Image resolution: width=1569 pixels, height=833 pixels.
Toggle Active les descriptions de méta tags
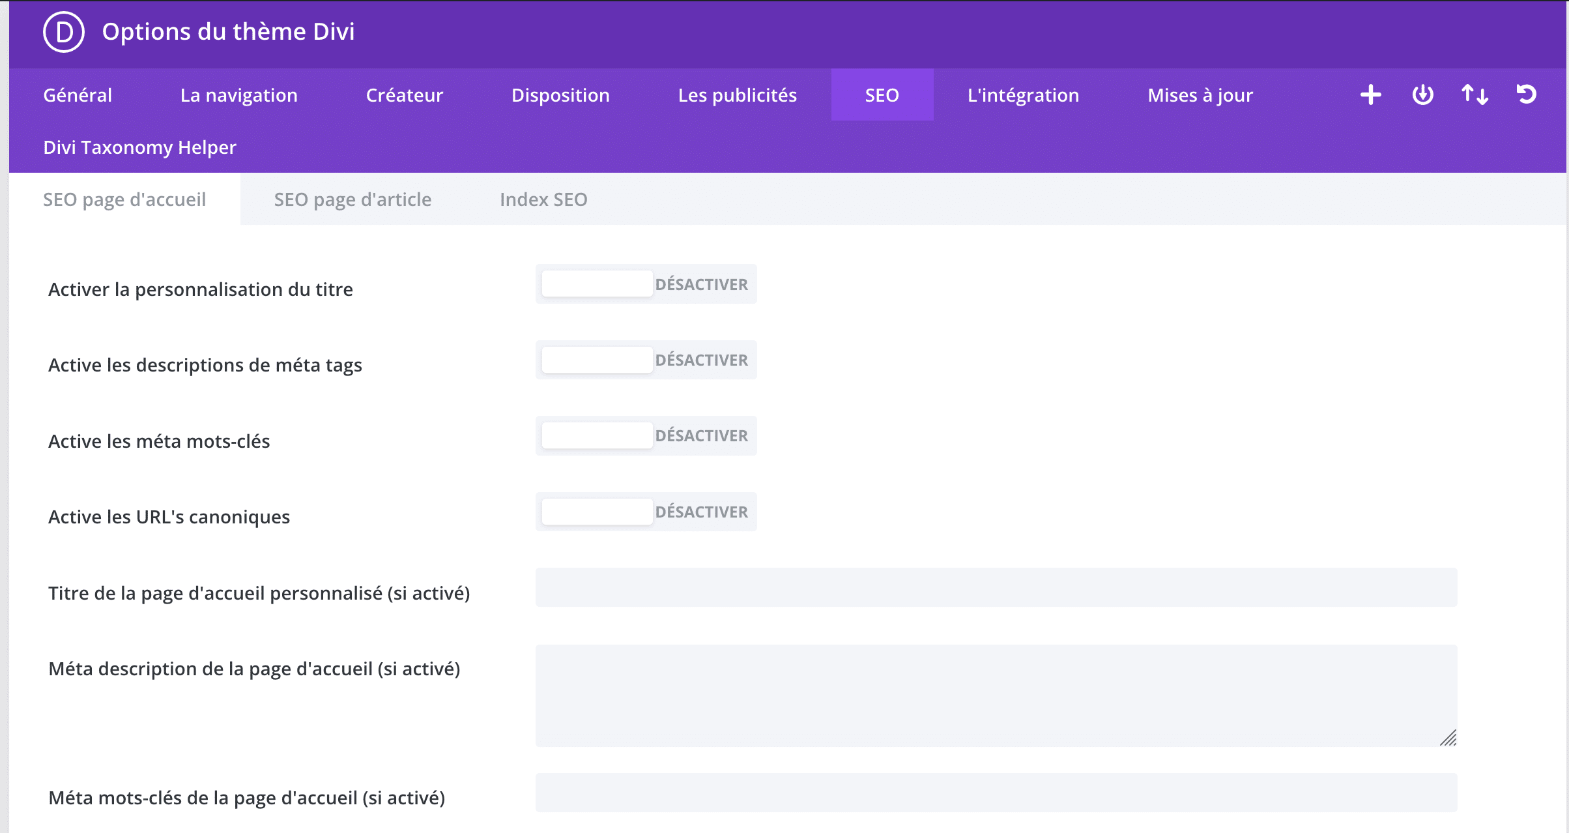coord(646,360)
